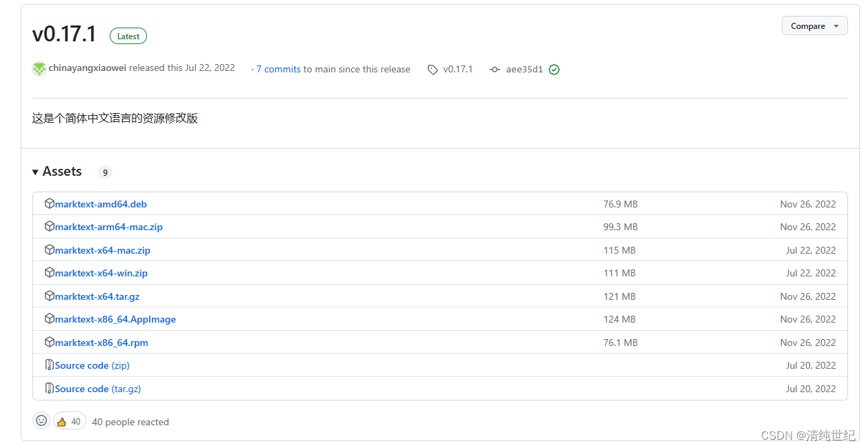Click package icon for marktext-x64.tar.gz
The width and height of the screenshot is (866, 448).
[x=50, y=296]
